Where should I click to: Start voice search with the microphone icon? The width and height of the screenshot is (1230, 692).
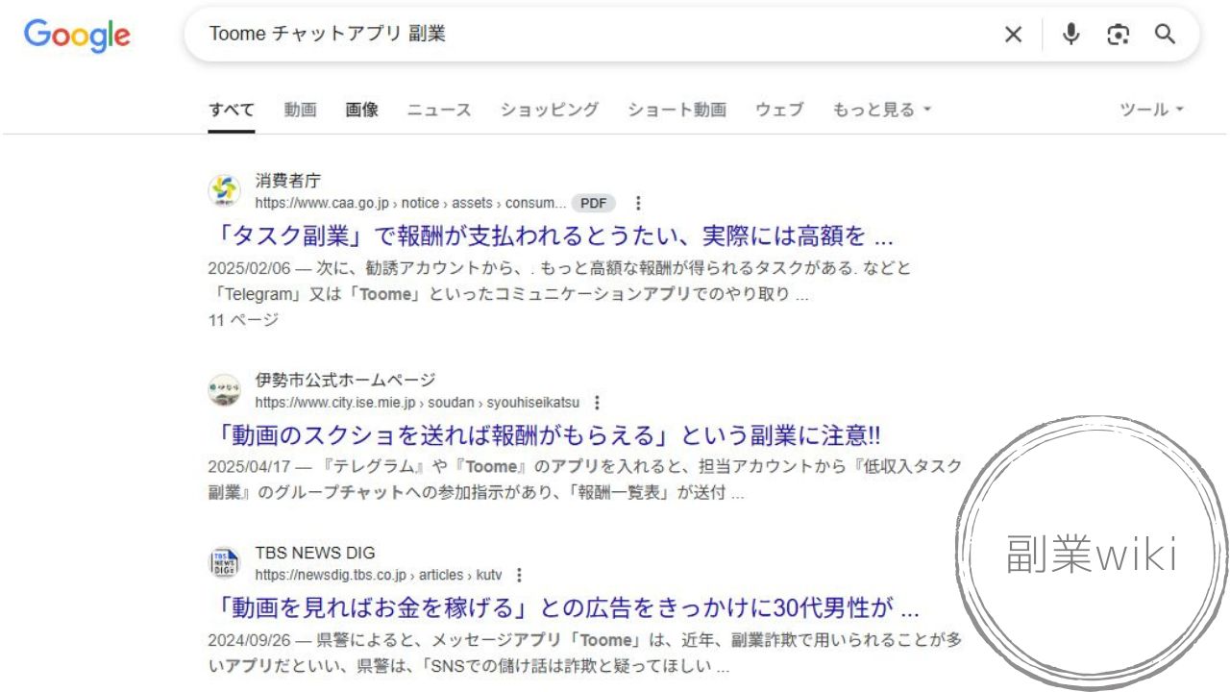(1070, 35)
